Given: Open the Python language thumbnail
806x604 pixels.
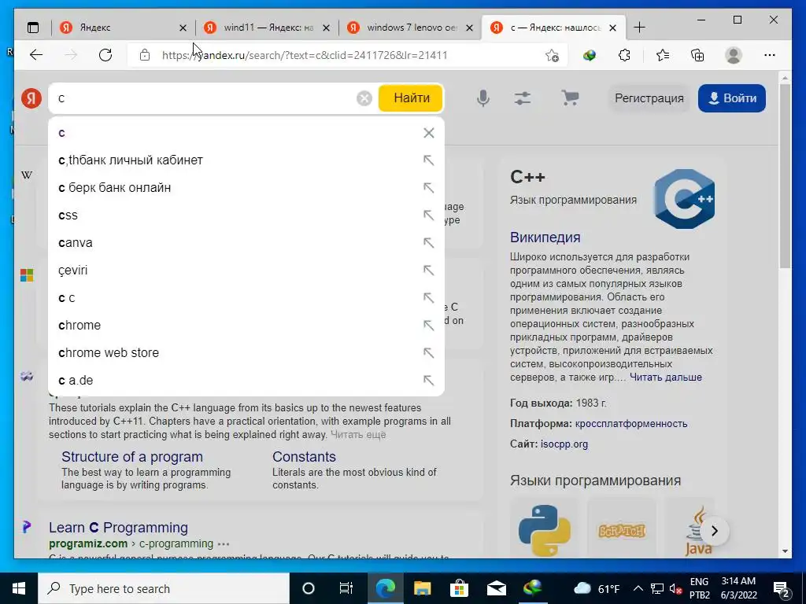Looking at the screenshot, I should point(544,529).
